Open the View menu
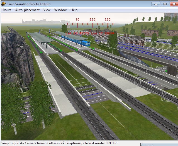The width and height of the screenshot is (178, 146). pos(47,10)
